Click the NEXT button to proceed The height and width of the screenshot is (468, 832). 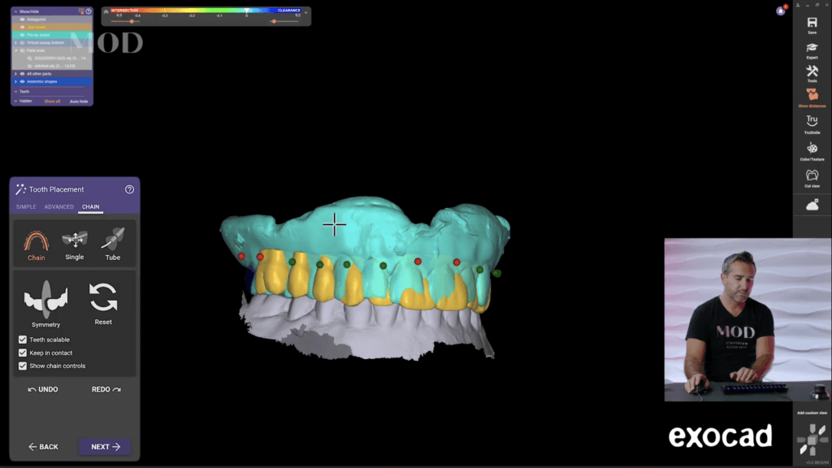point(104,446)
